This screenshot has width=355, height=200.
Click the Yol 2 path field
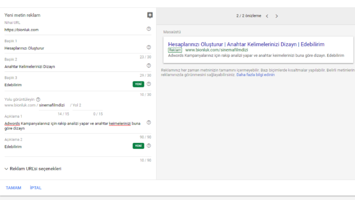(88, 105)
